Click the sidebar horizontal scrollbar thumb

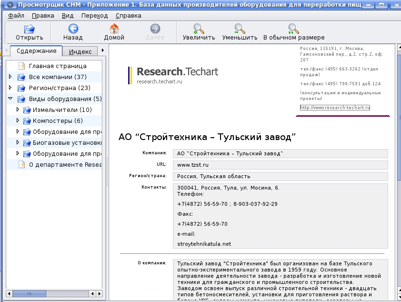(30, 293)
